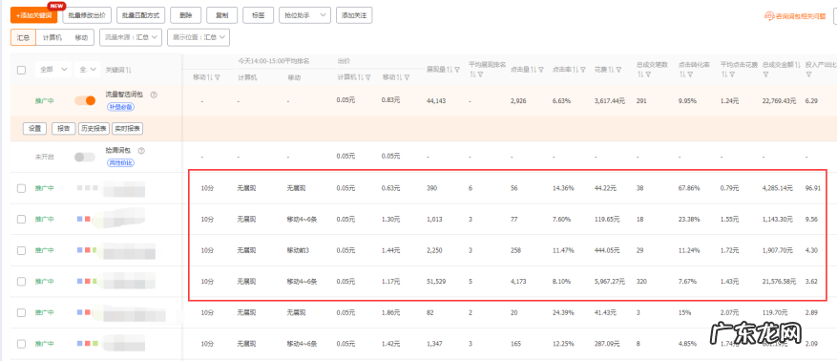Sort the 点击率 column
The height and width of the screenshot is (361, 838).
tap(575, 70)
